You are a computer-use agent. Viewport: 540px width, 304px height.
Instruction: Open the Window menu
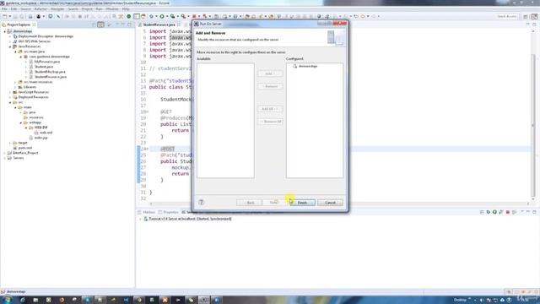pyautogui.click(x=112, y=9)
